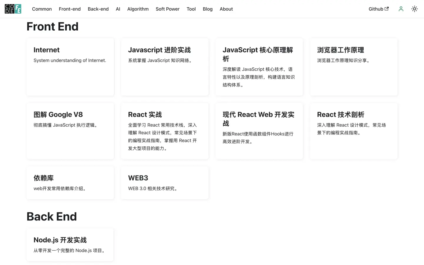
Task: Open the 图解 Google V8 card
Action: pos(70,131)
